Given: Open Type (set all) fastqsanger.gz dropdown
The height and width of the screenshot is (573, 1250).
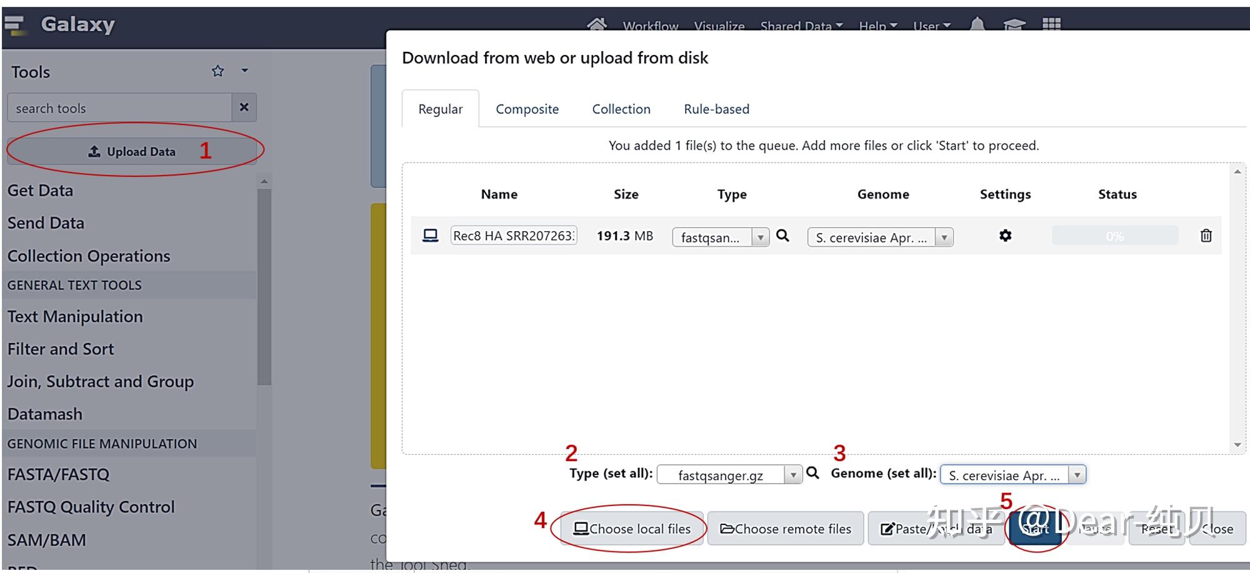Looking at the screenshot, I should (x=730, y=475).
